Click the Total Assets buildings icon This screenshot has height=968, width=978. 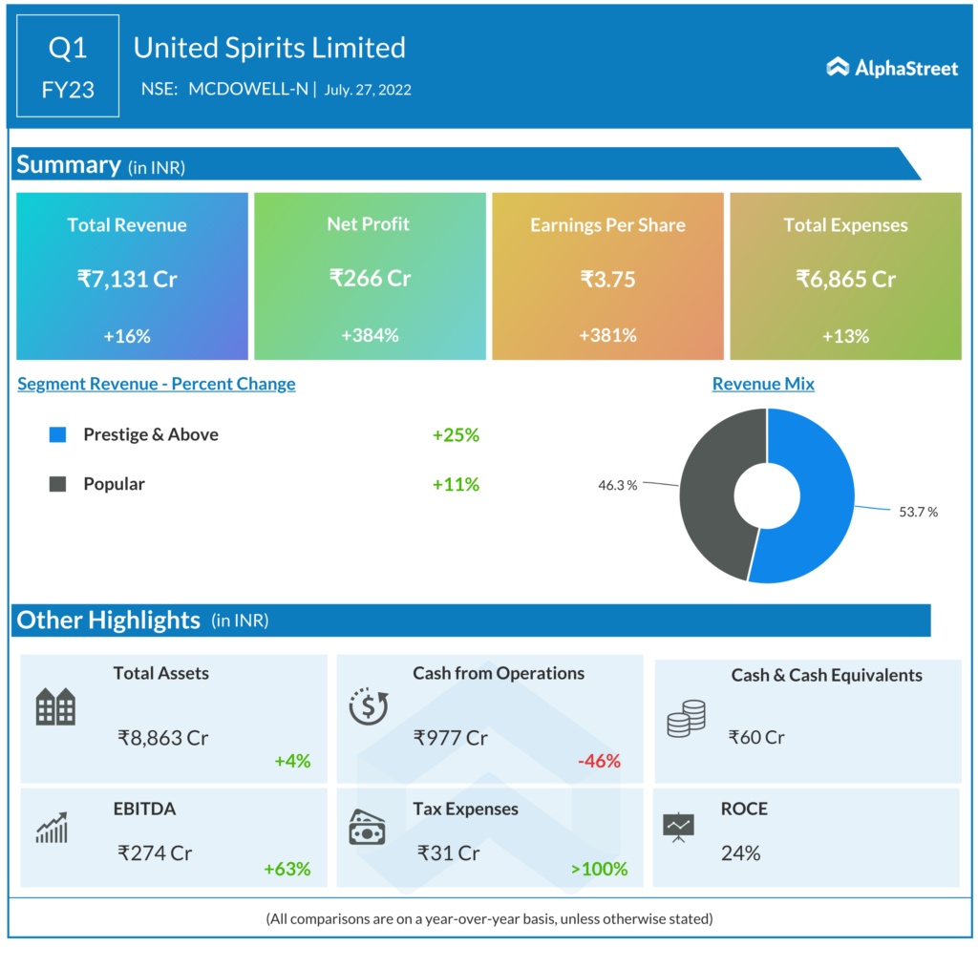55,706
